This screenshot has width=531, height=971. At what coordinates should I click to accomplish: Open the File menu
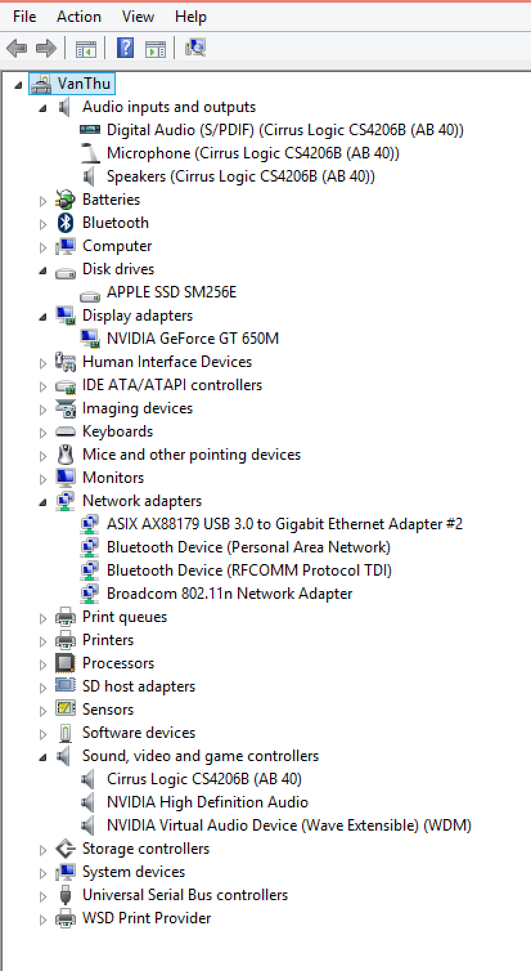pos(24,16)
